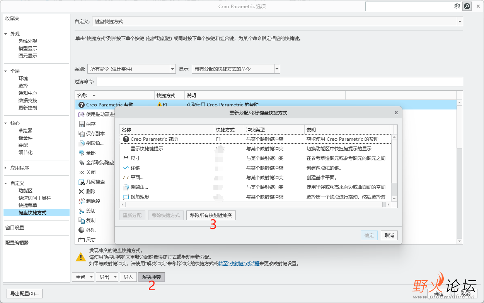Click the 倒圆角... icon in dialog
The image size is (484, 303).
[x=126, y=187]
